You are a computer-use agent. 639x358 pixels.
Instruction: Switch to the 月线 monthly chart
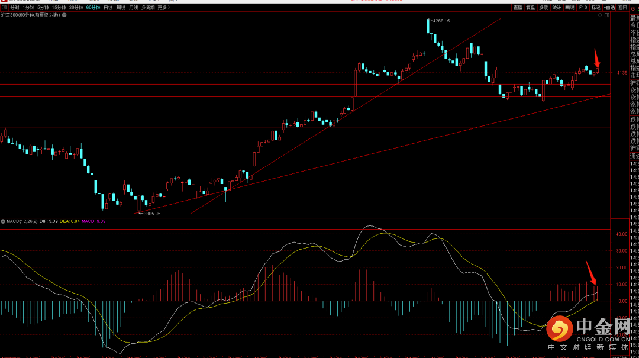click(x=134, y=8)
